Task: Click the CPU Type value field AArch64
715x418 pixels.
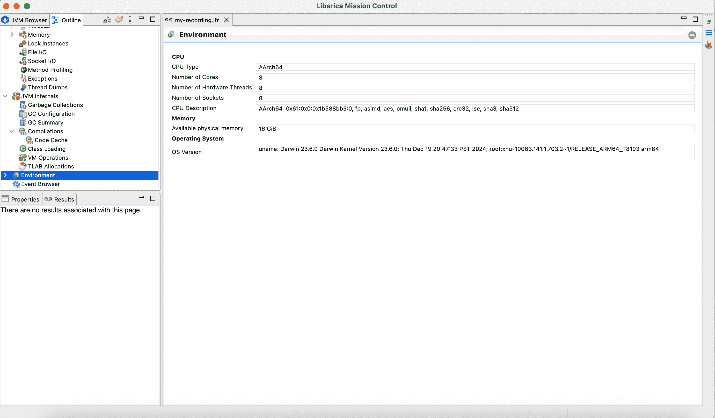Action: point(475,67)
